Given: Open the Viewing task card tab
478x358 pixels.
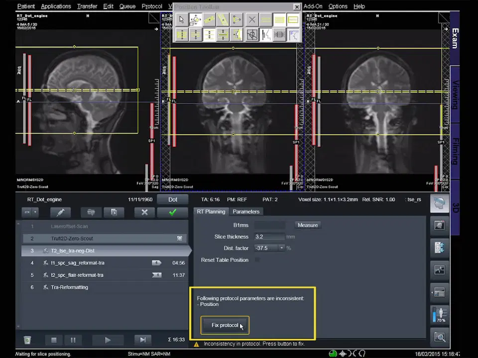Looking at the screenshot, I should coord(455,94).
